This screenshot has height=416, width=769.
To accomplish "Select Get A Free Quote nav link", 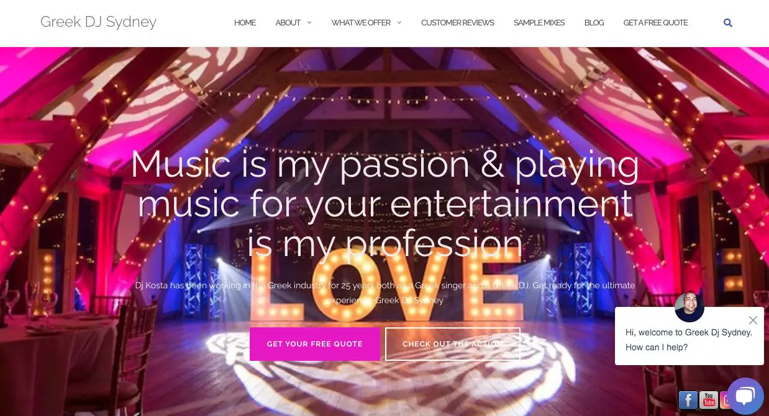I will click(655, 23).
